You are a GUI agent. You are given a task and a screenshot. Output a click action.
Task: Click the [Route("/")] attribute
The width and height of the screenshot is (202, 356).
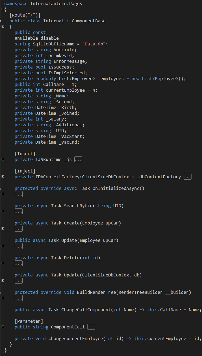[25, 15]
